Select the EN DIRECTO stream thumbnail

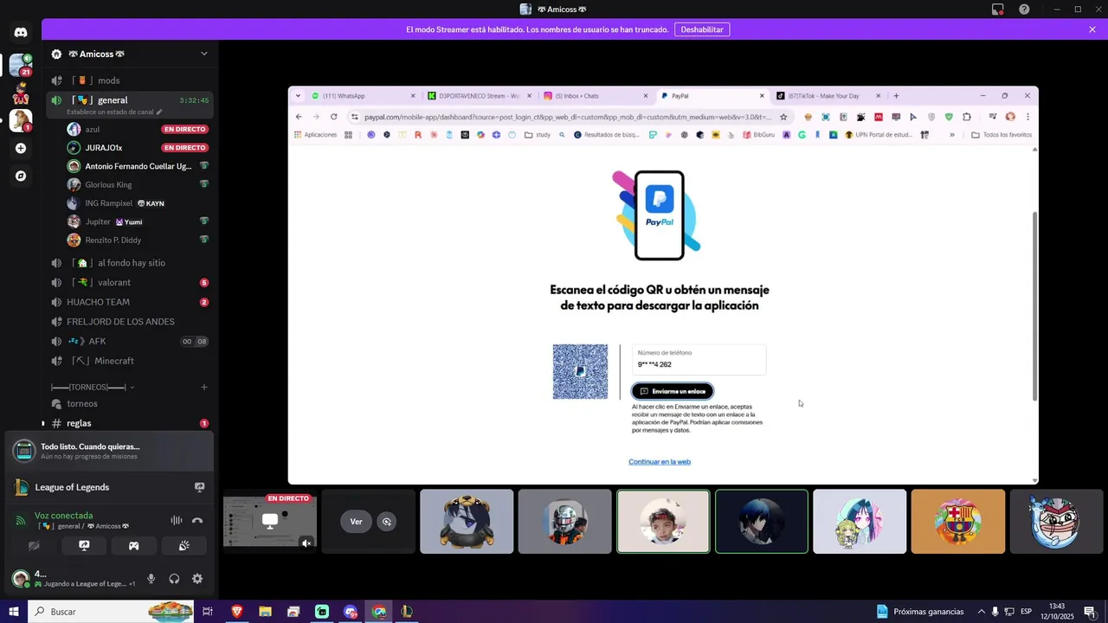(x=270, y=522)
